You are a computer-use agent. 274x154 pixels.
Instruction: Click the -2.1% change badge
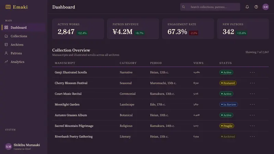pos(194,33)
